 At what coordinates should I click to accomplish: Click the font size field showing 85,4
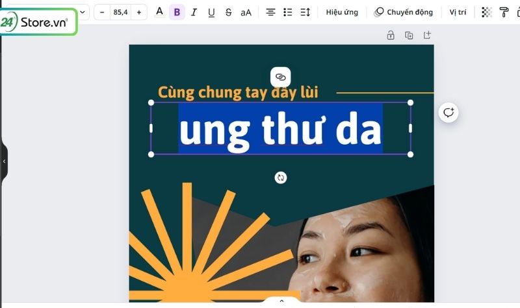[120, 12]
